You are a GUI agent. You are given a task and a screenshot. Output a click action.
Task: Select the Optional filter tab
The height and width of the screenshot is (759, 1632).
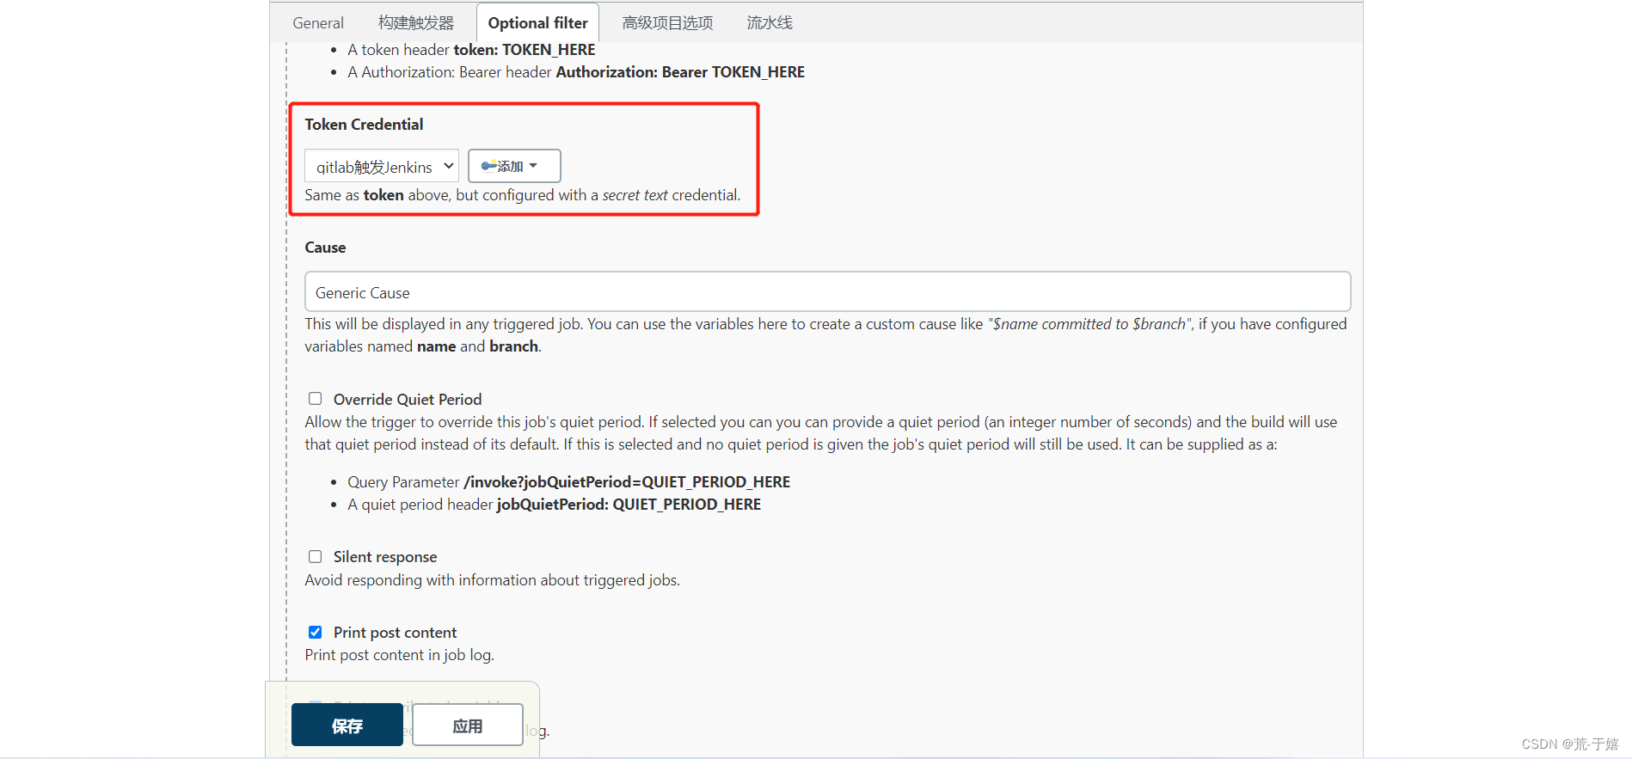tap(538, 23)
